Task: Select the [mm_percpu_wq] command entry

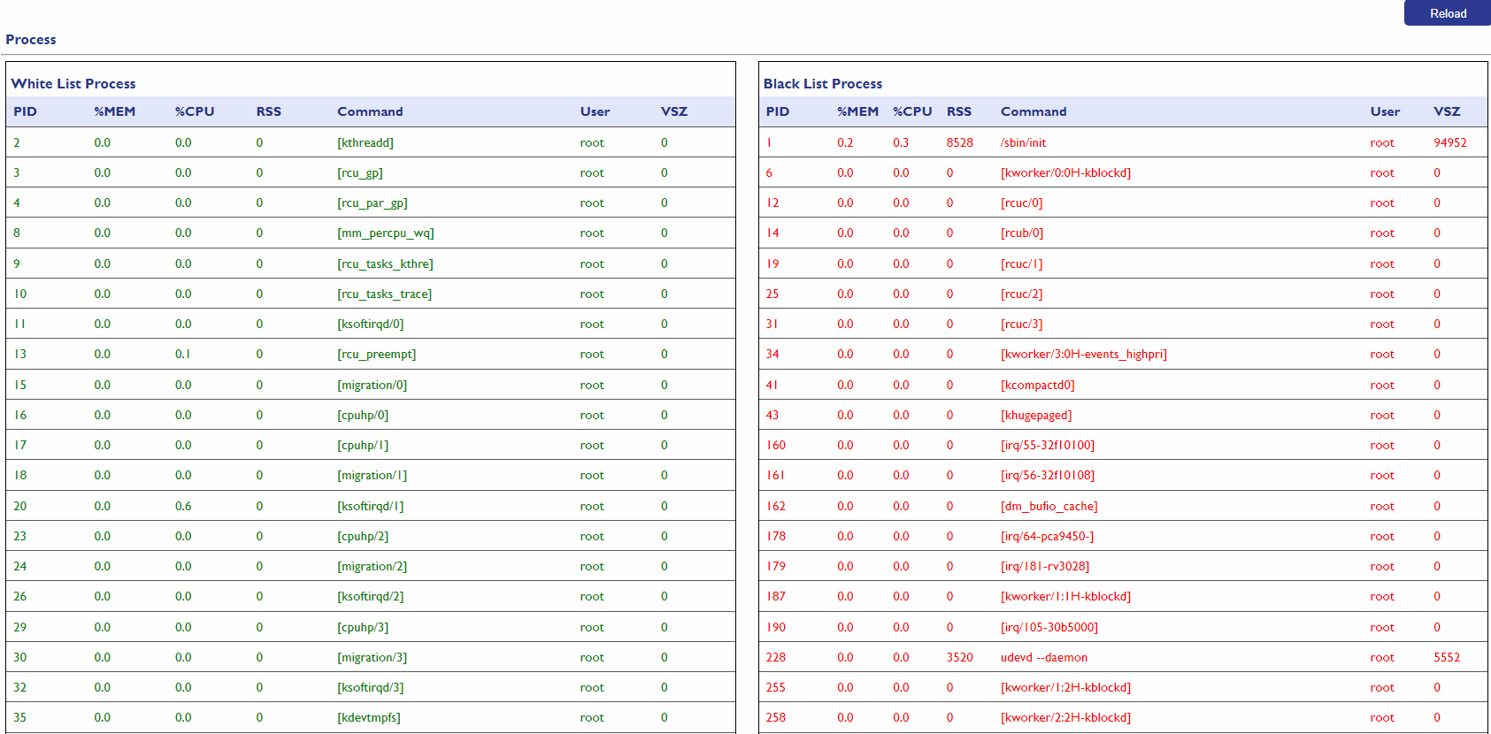Action: coord(386,233)
